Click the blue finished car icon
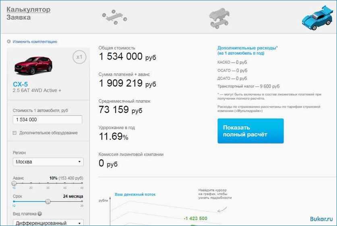The width and height of the screenshot is (337, 226). [x=317, y=18]
